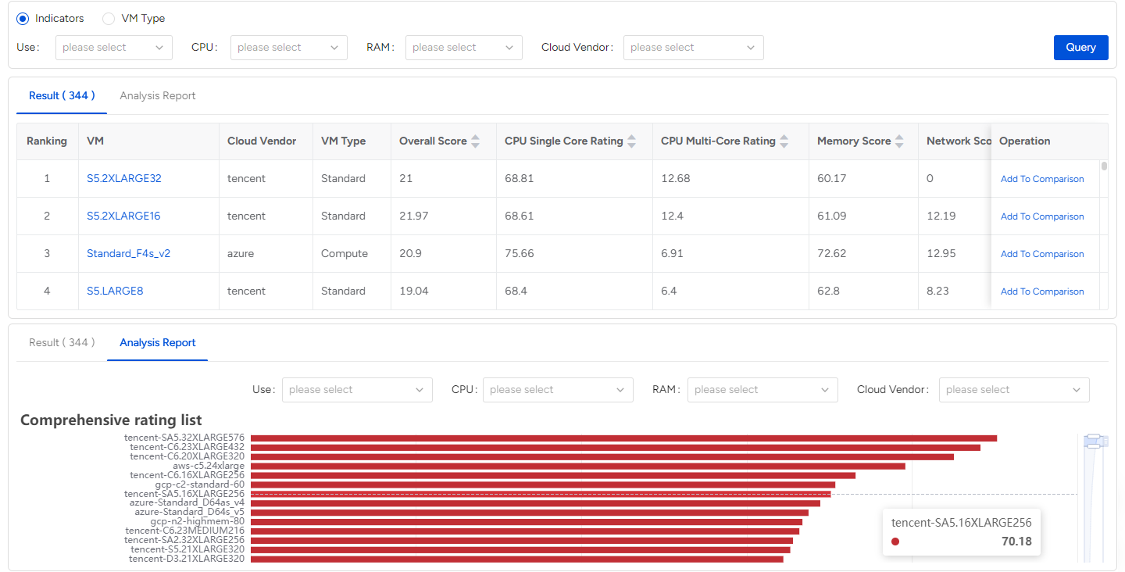
Task: Add S5.2XLARGE16 to comparison
Action: tap(1041, 216)
